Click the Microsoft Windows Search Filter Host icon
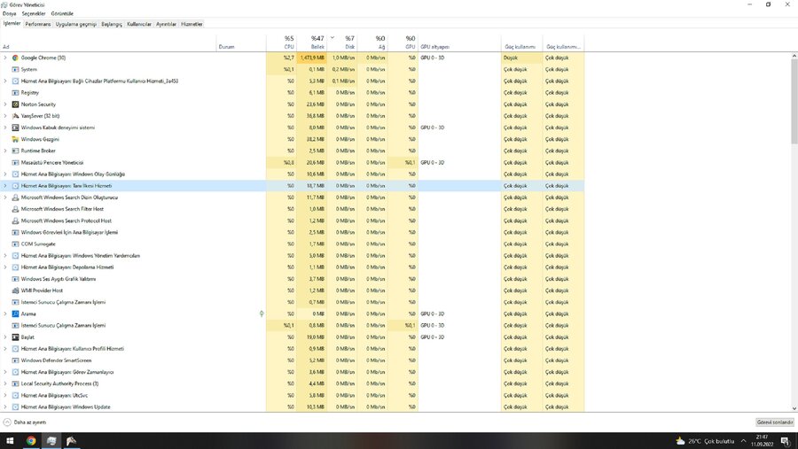Image resolution: width=798 pixels, height=449 pixels. point(15,209)
